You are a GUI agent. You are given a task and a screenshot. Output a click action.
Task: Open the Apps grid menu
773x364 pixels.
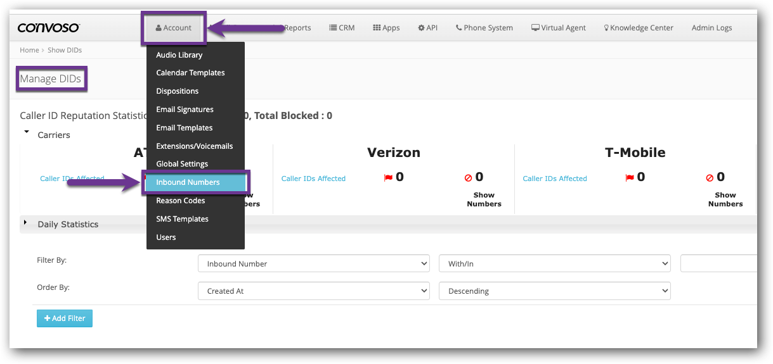click(x=386, y=28)
